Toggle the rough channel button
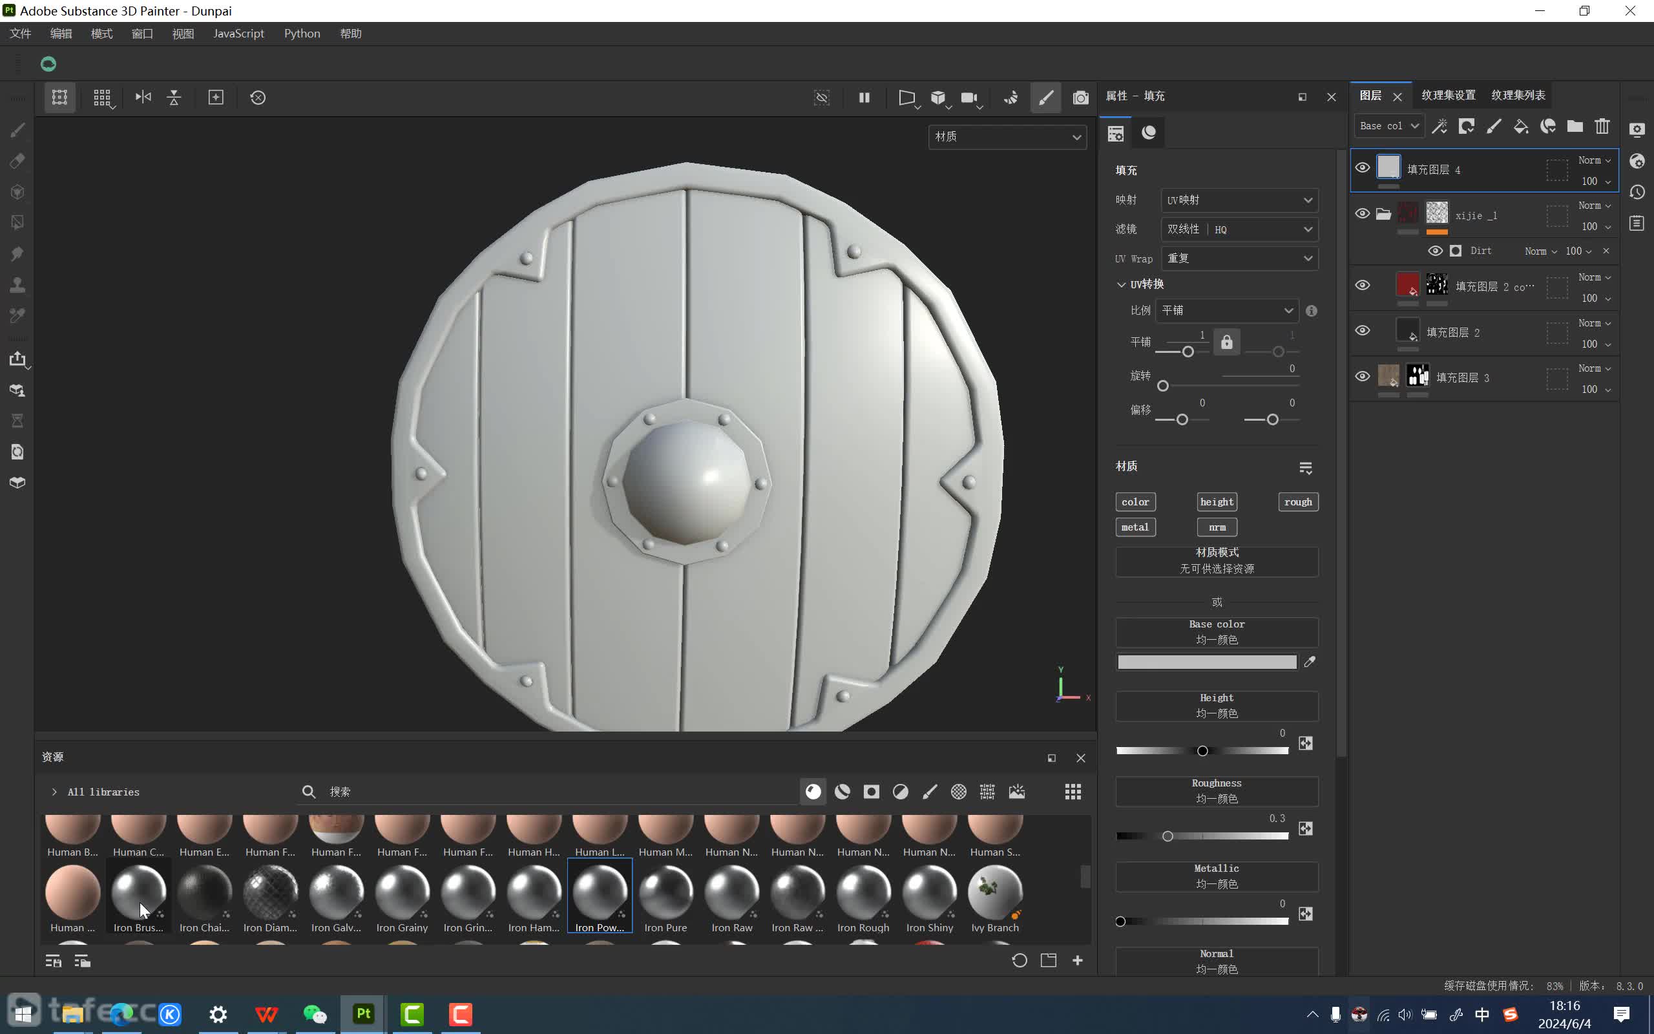Screen dimensions: 1654x1034 [x=1298, y=502]
